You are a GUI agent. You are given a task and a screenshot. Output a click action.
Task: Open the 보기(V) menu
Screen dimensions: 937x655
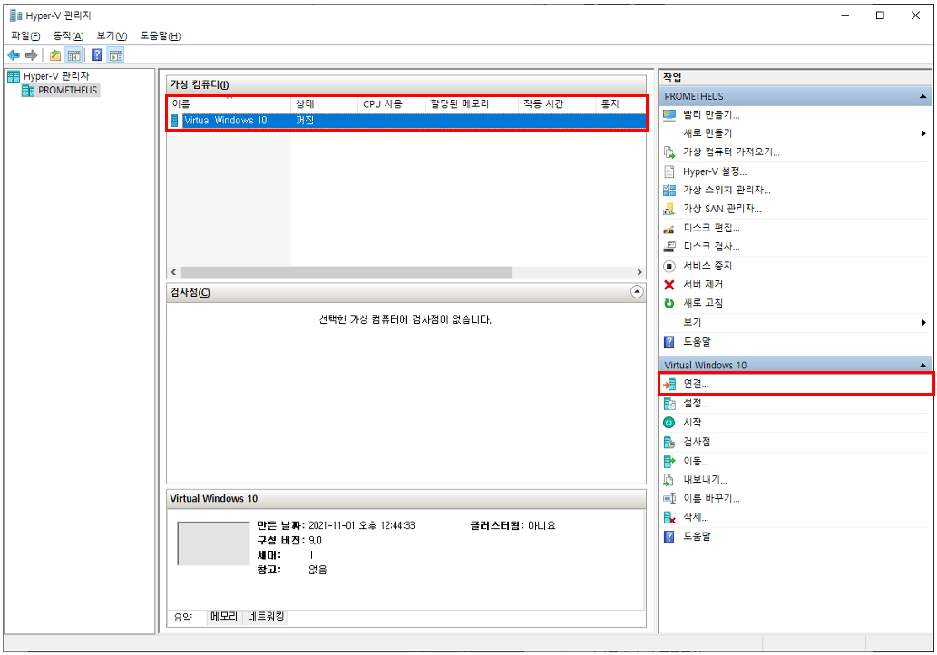pos(112,36)
